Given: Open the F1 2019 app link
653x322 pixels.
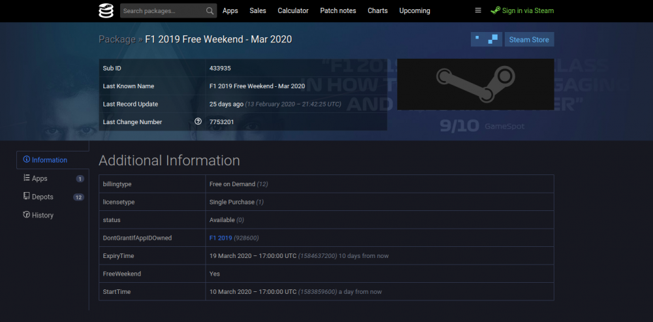Looking at the screenshot, I should [221, 238].
